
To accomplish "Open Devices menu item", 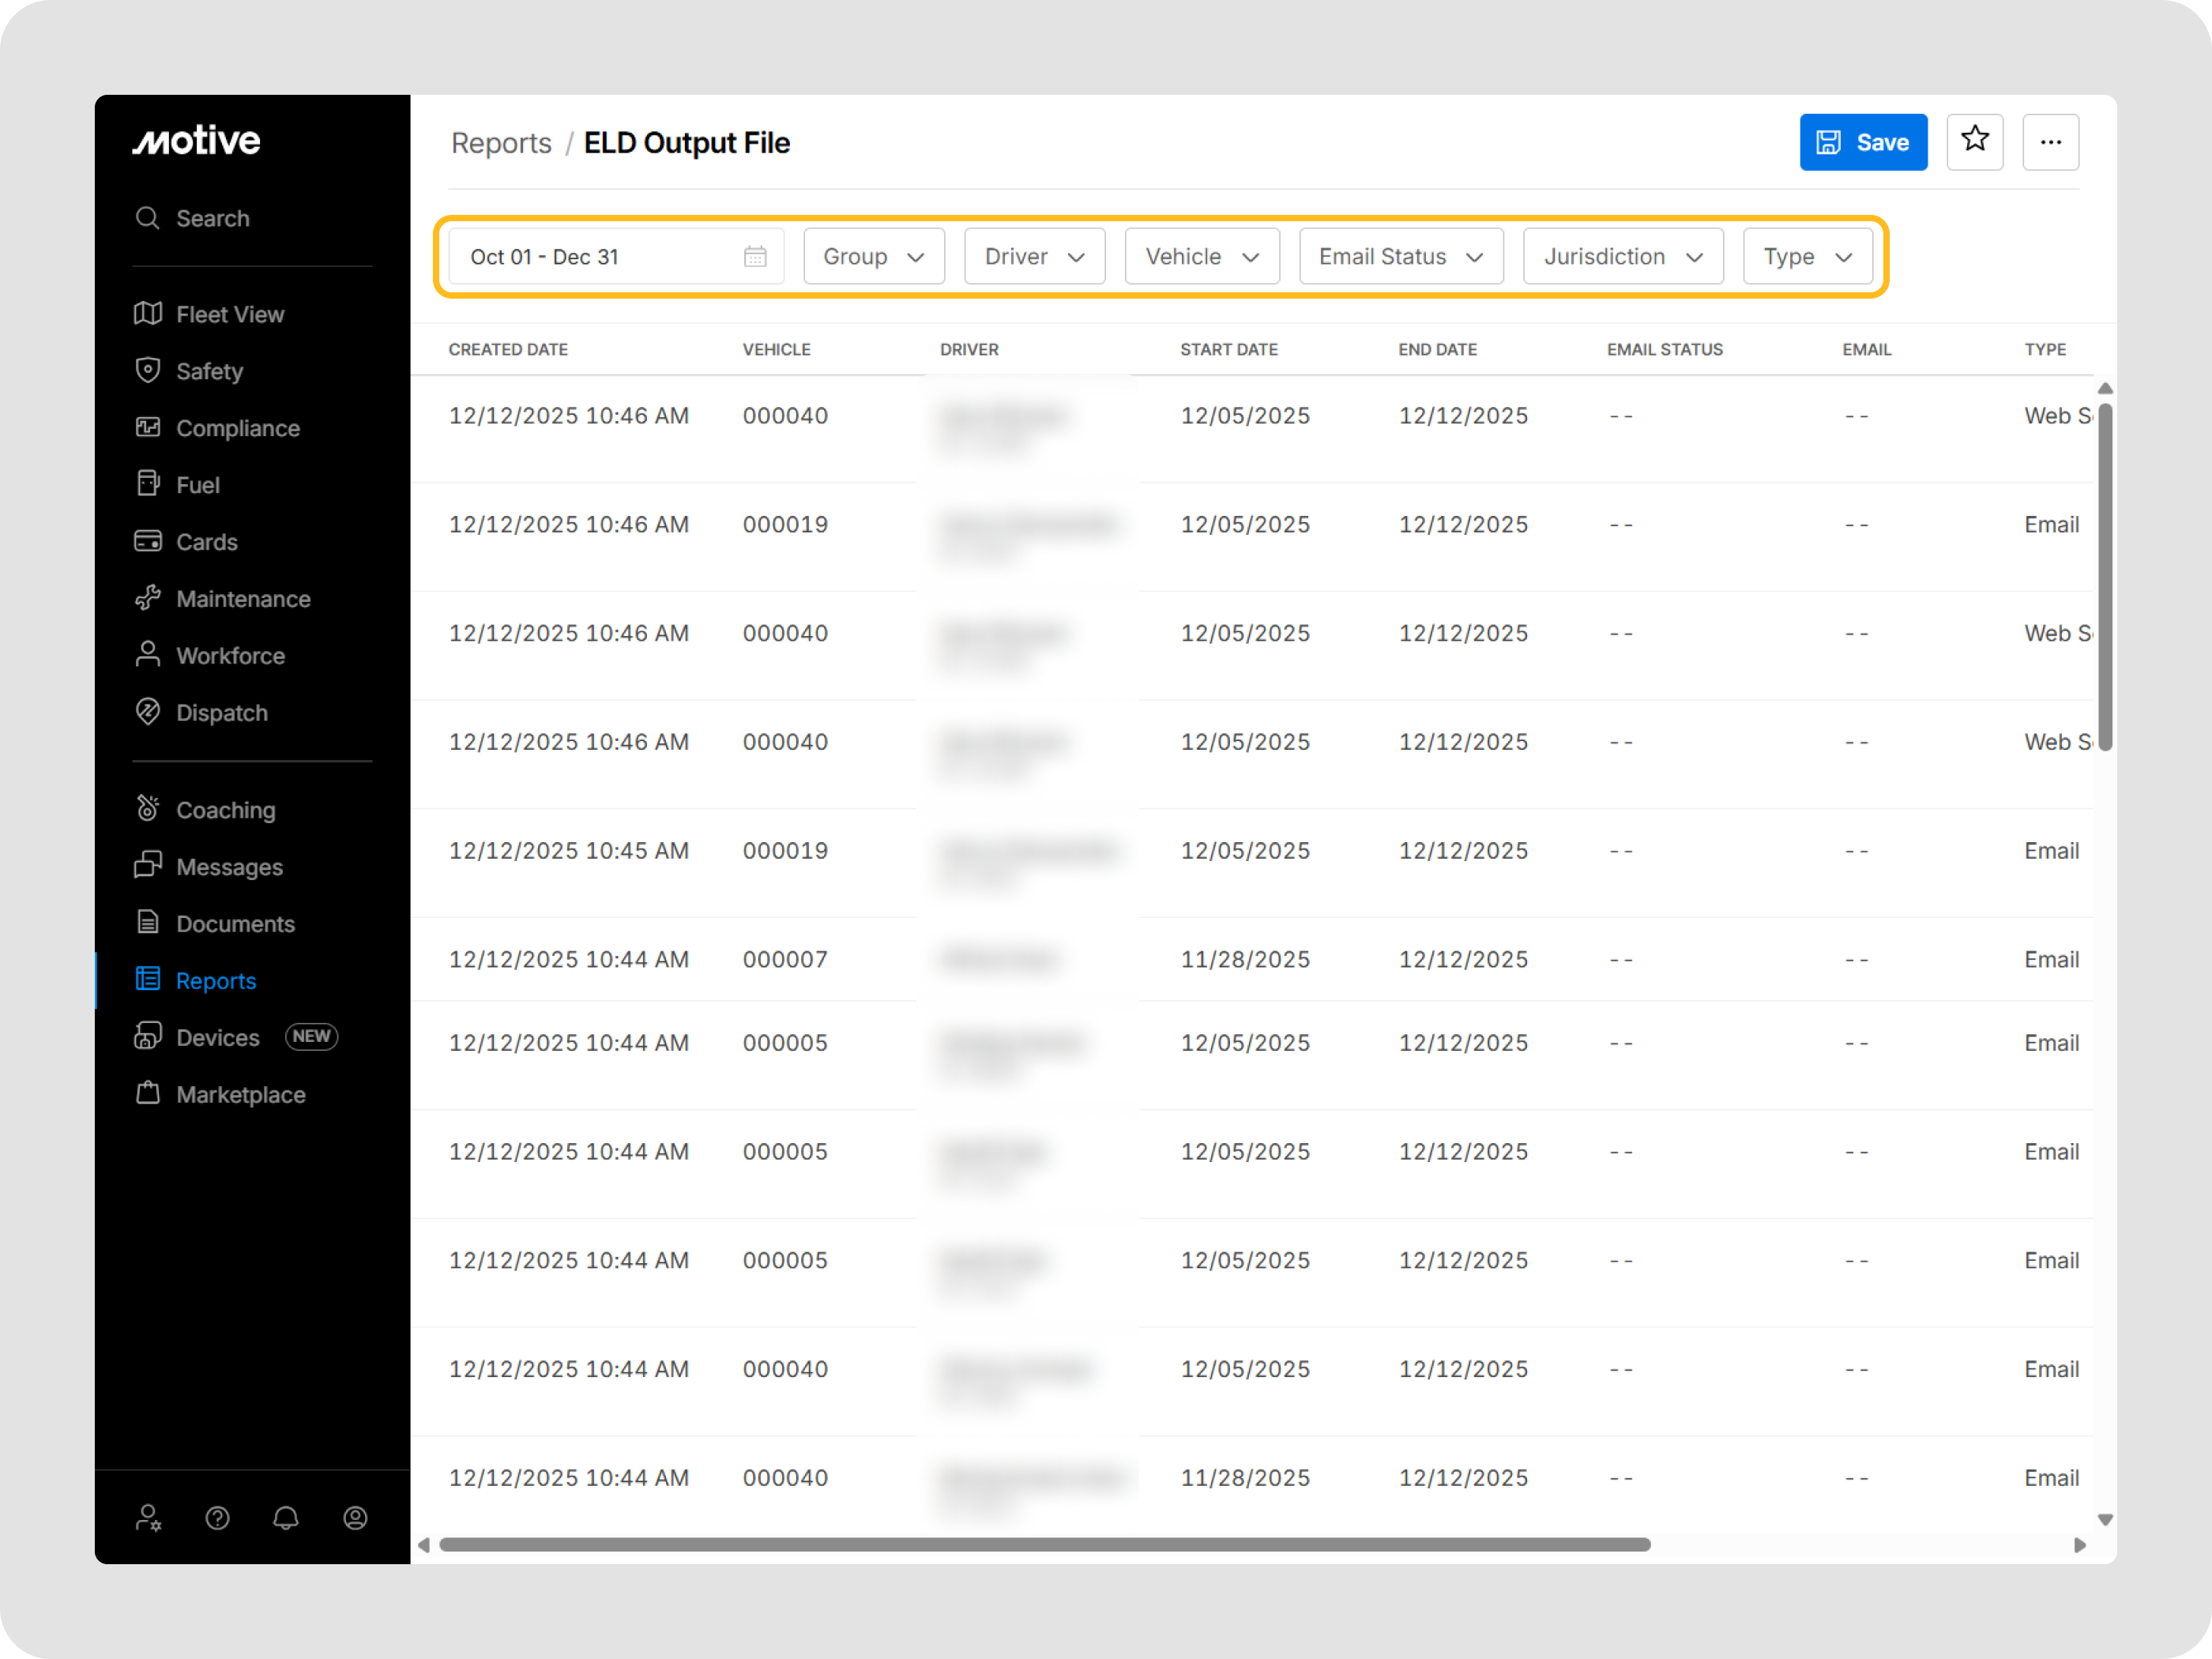I will point(217,1037).
